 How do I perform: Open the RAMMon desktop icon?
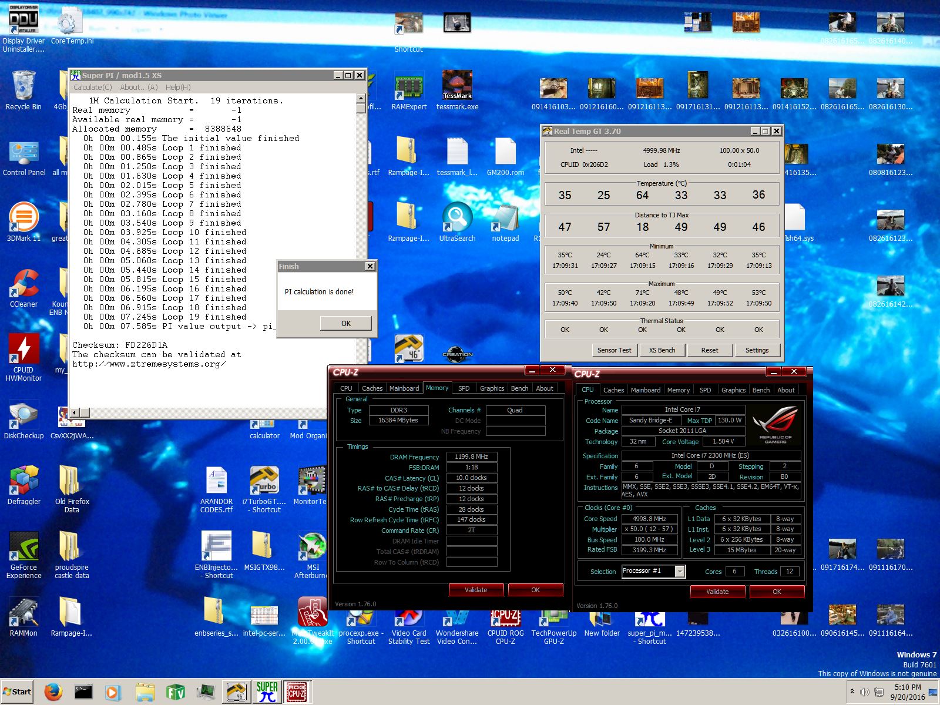pos(23,616)
